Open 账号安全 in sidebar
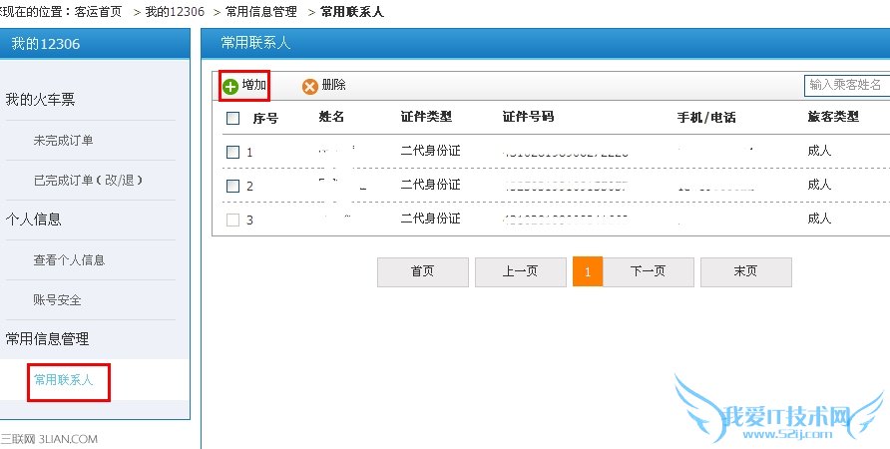The image size is (890, 449). [x=57, y=299]
